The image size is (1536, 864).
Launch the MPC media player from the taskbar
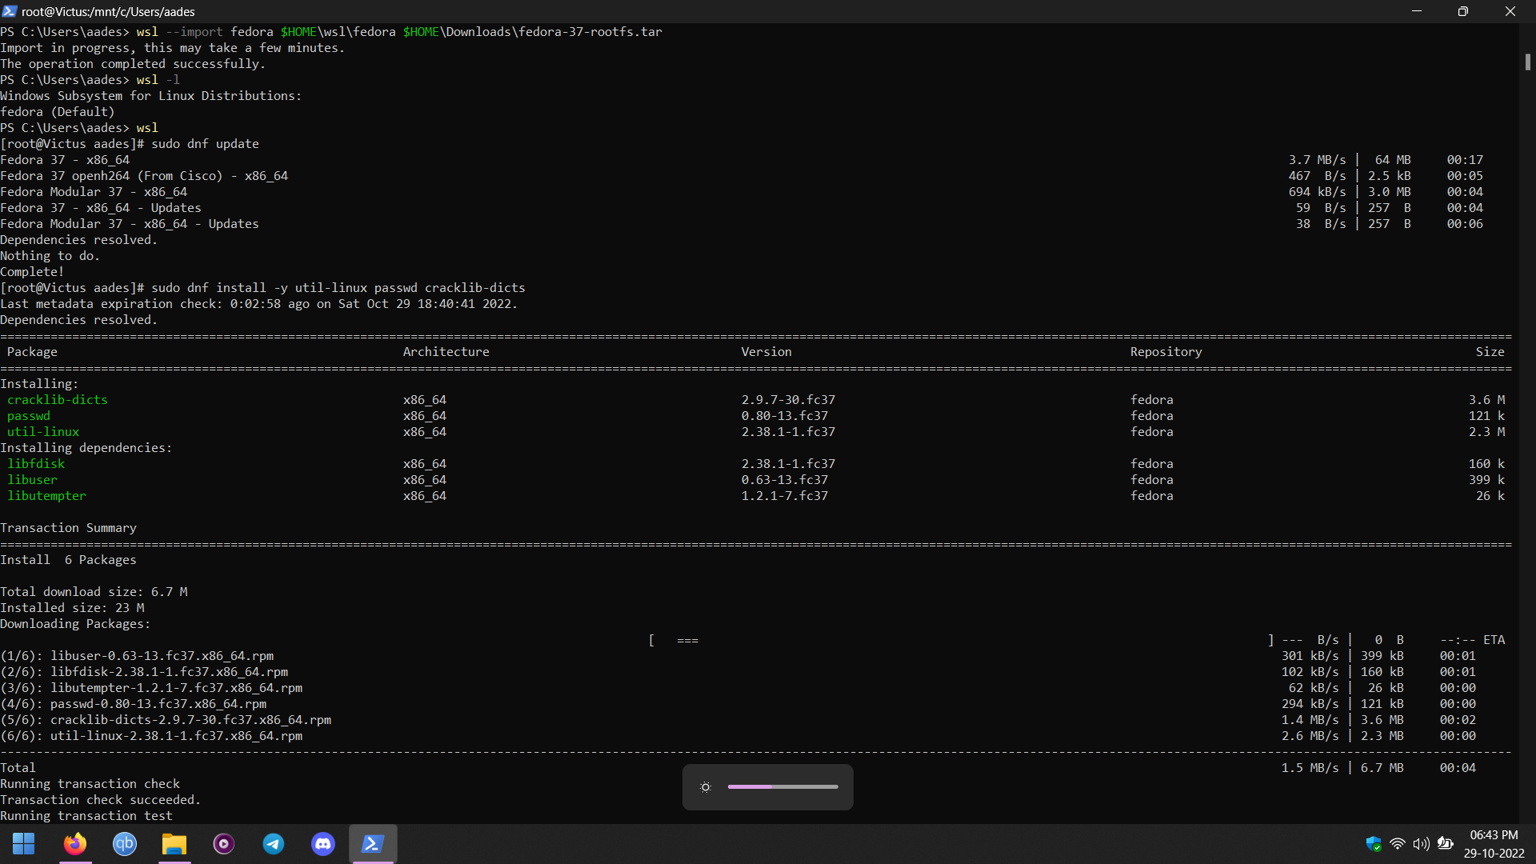pos(223,844)
